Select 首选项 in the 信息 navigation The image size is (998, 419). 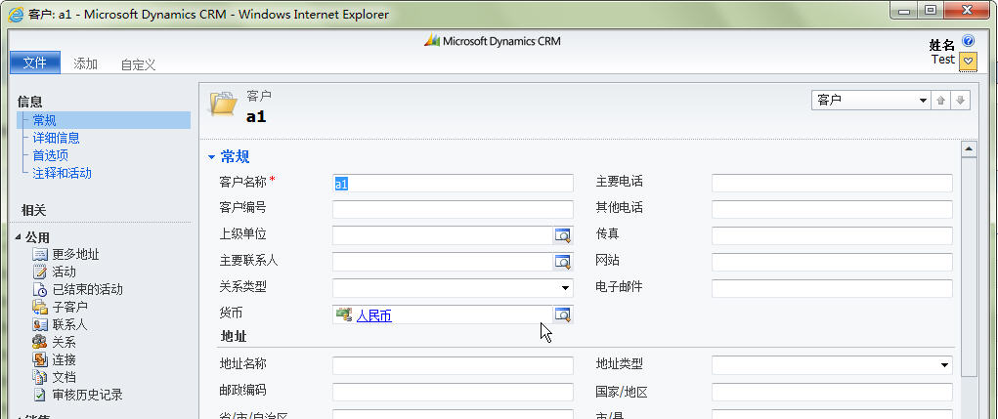50,155
